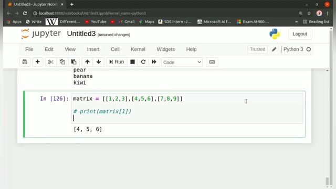Open the browser profile avatar
Image resolution: width=336 pixels, height=189 pixels.
pyautogui.click(x=319, y=13)
